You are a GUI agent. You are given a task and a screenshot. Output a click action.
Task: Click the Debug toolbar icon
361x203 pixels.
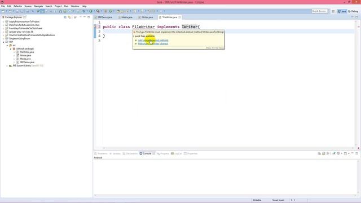(84, 11)
